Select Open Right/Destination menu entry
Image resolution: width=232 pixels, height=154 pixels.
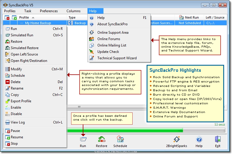(35, 61)
